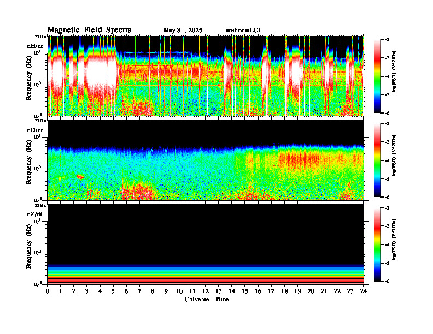Click the "32Hz" tick of dD/dt panel

40,121
